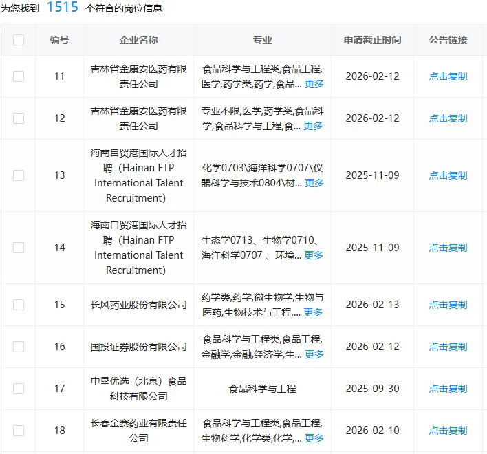
Task: Copy link for 长春金赛药业 row 18
Action: (x=448, y=431)
